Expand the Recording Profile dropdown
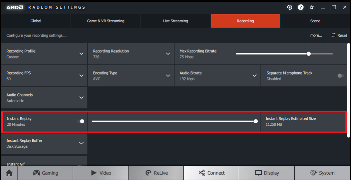Image resolution: width=351 pixels, height=180 pixels. pyautogui.click(x=82, y=54)
